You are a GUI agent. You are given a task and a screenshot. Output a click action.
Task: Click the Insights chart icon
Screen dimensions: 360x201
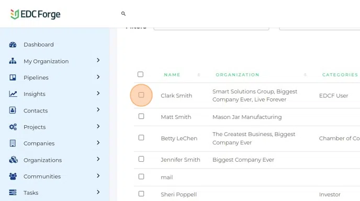tap(13, 94)
